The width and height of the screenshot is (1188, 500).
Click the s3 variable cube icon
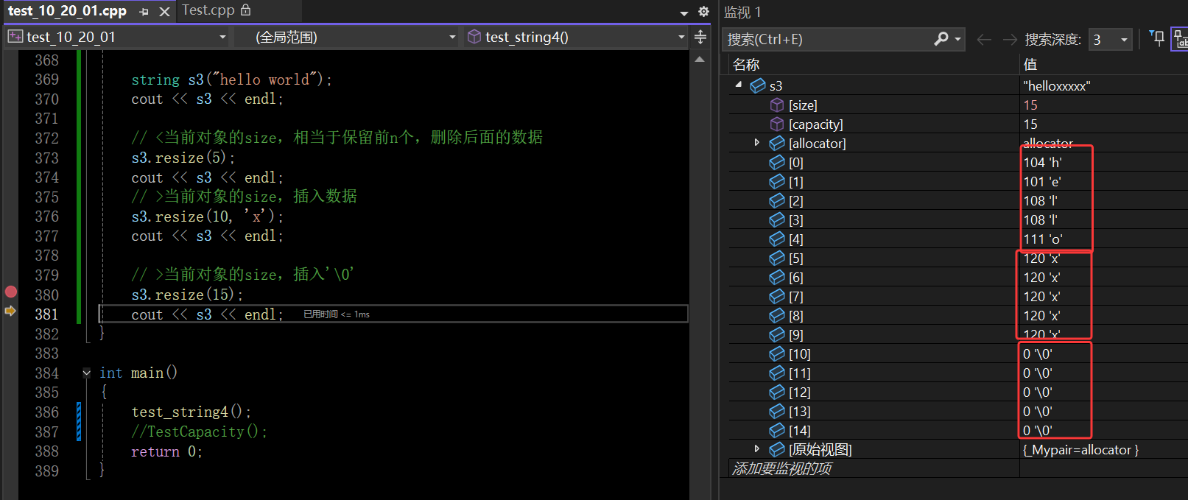coord(758,86)
